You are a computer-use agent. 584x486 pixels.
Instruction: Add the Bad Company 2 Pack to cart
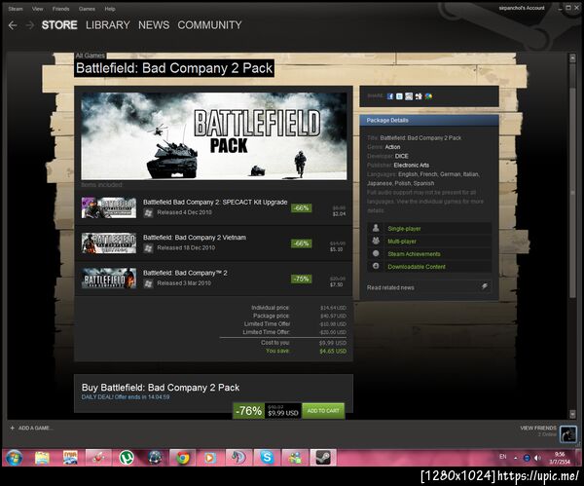coord(323,410)
